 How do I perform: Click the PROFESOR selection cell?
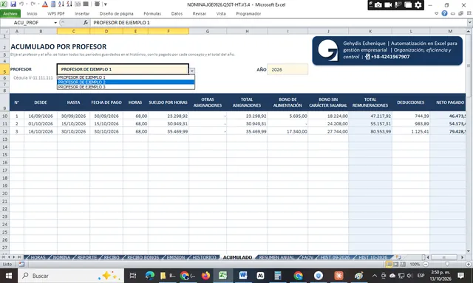tap(123, 69)
